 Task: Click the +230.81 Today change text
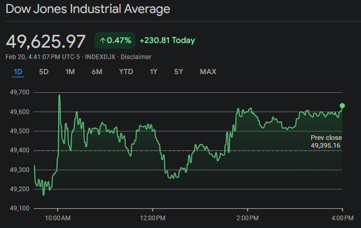pos(167,40)
